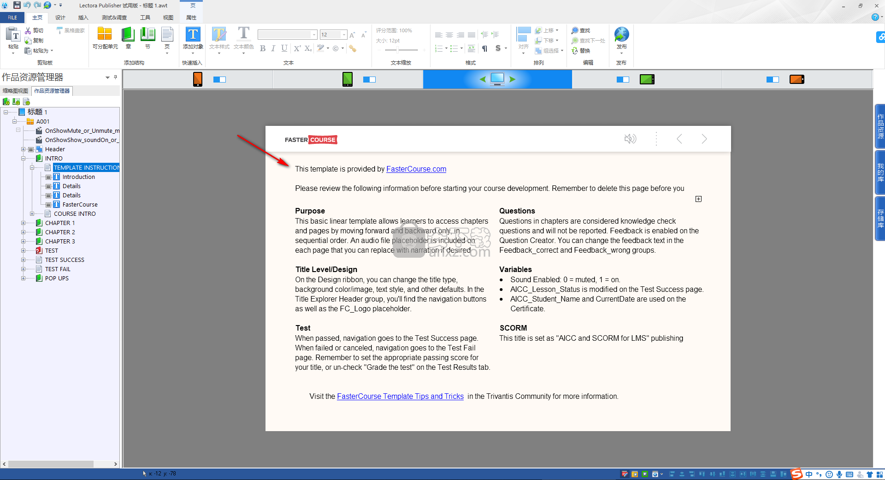Expand the TEST node
This screenshot has width=885, height=480.
(23, 250)
